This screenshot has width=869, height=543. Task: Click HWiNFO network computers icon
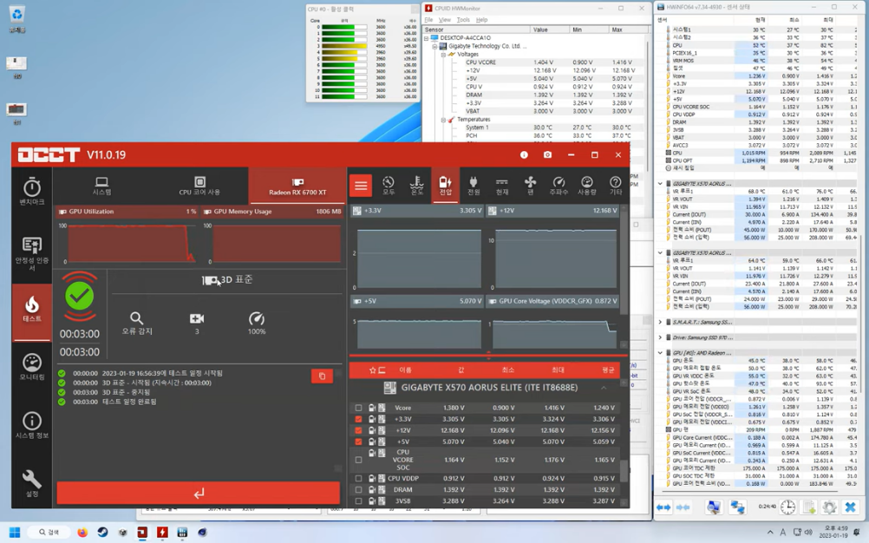click(737, 507)
